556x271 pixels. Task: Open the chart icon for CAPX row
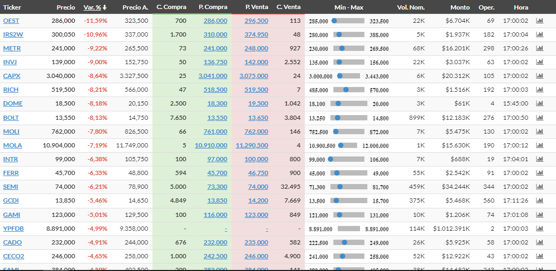540,76
